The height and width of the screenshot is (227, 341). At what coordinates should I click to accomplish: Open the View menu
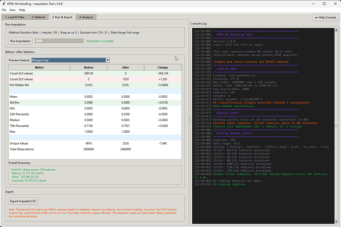(x=12, y=10)
